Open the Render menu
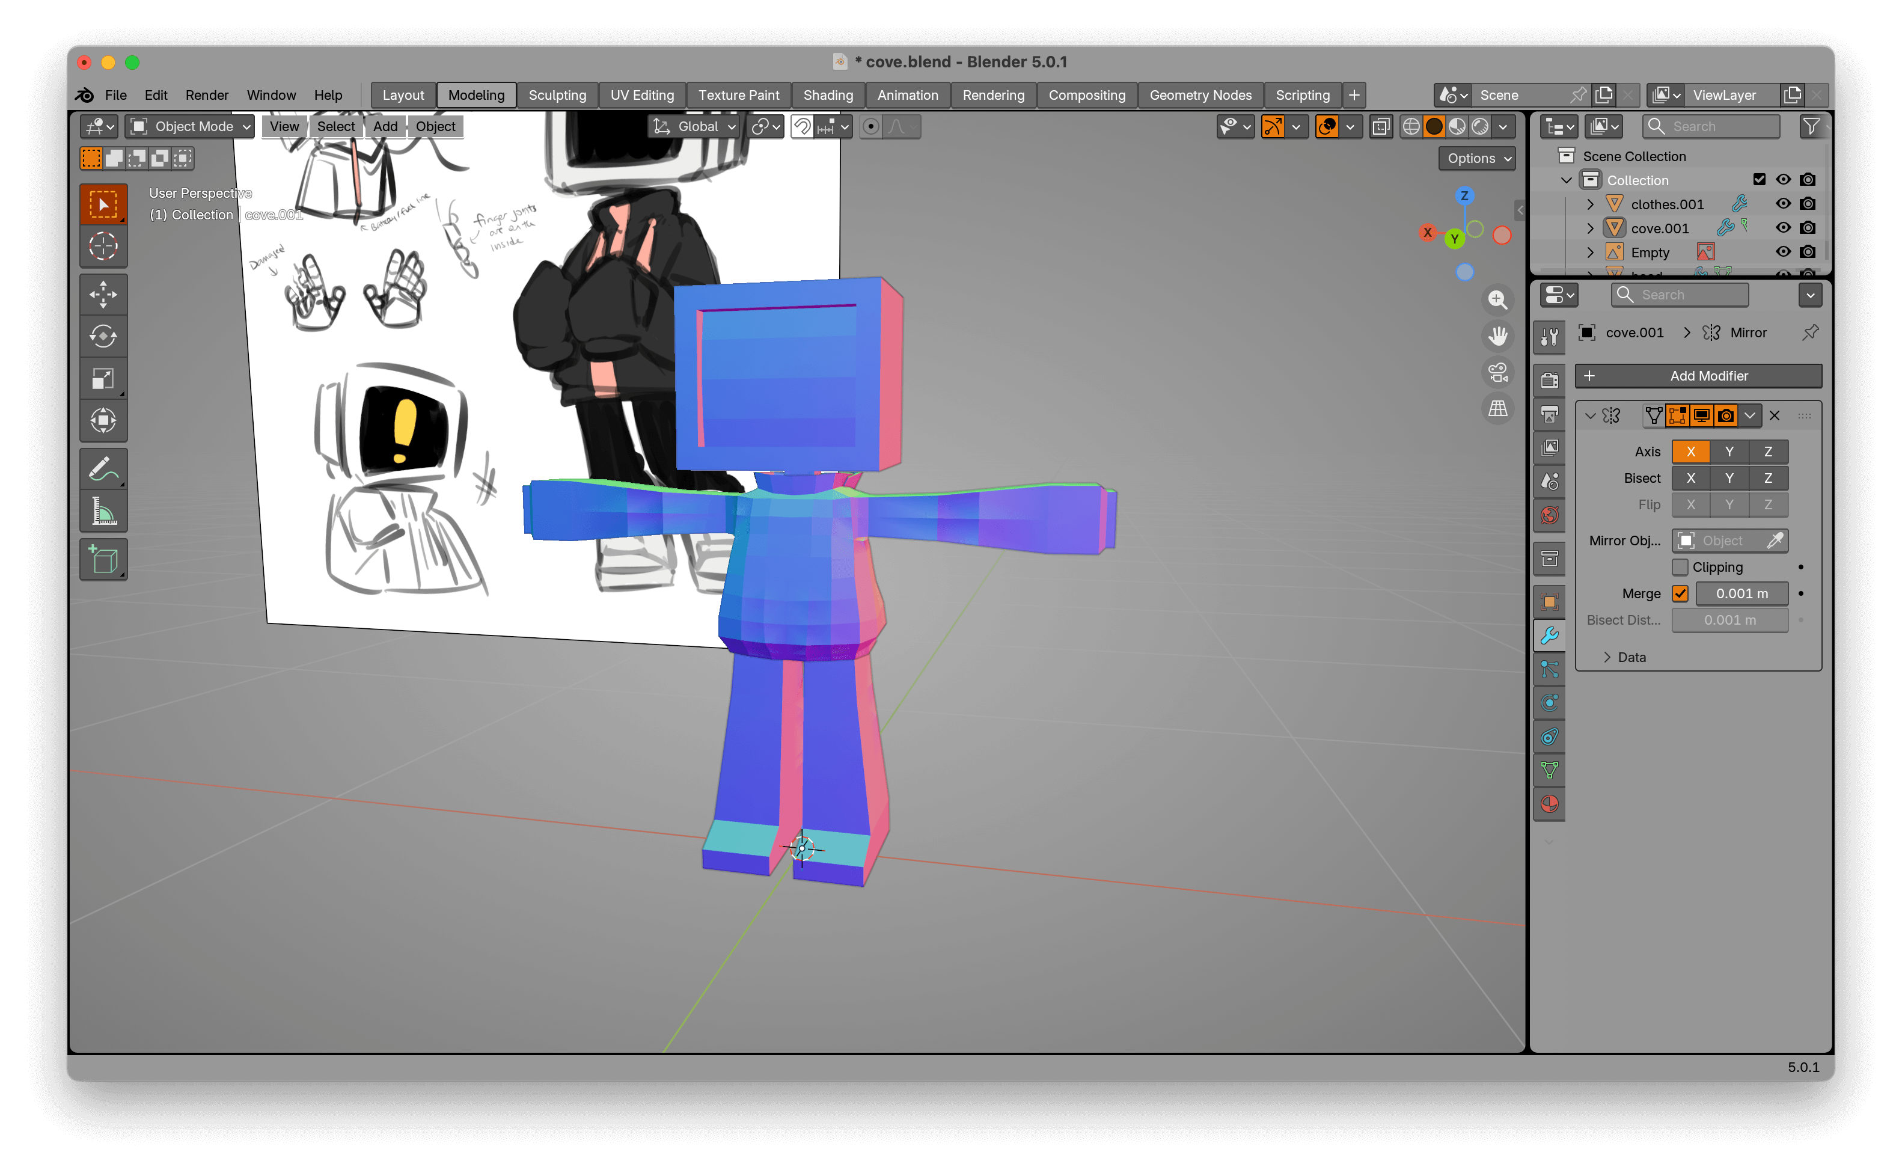The height and width of the screenshot is (1170, 1902). click(x=207, y=95)
